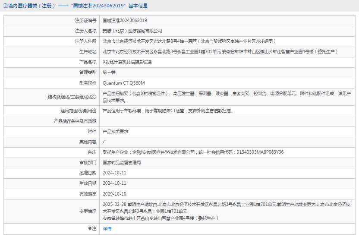This screenshot has height=237, width=359.
Task: Click the 变更情况 row label
Action: point(88,212)
